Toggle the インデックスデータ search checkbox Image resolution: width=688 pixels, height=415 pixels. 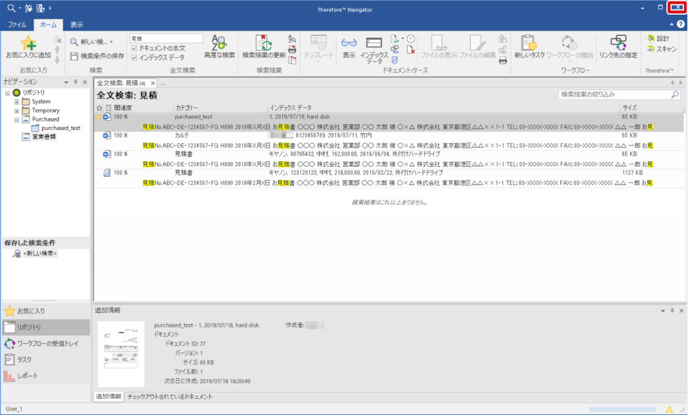click(x=135, y=57)
